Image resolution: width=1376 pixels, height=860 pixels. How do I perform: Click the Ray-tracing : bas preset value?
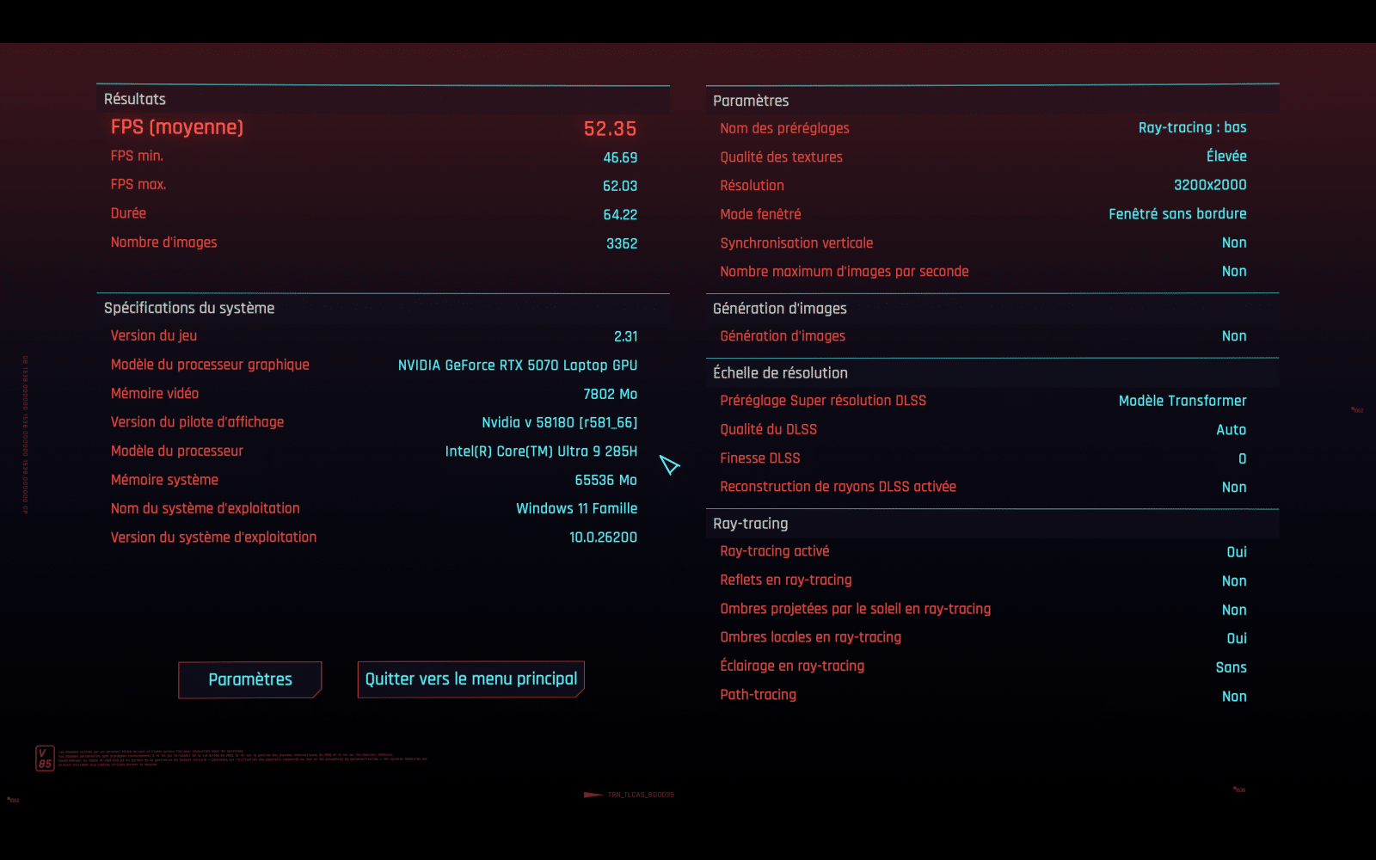click(x=1192, y=128)
